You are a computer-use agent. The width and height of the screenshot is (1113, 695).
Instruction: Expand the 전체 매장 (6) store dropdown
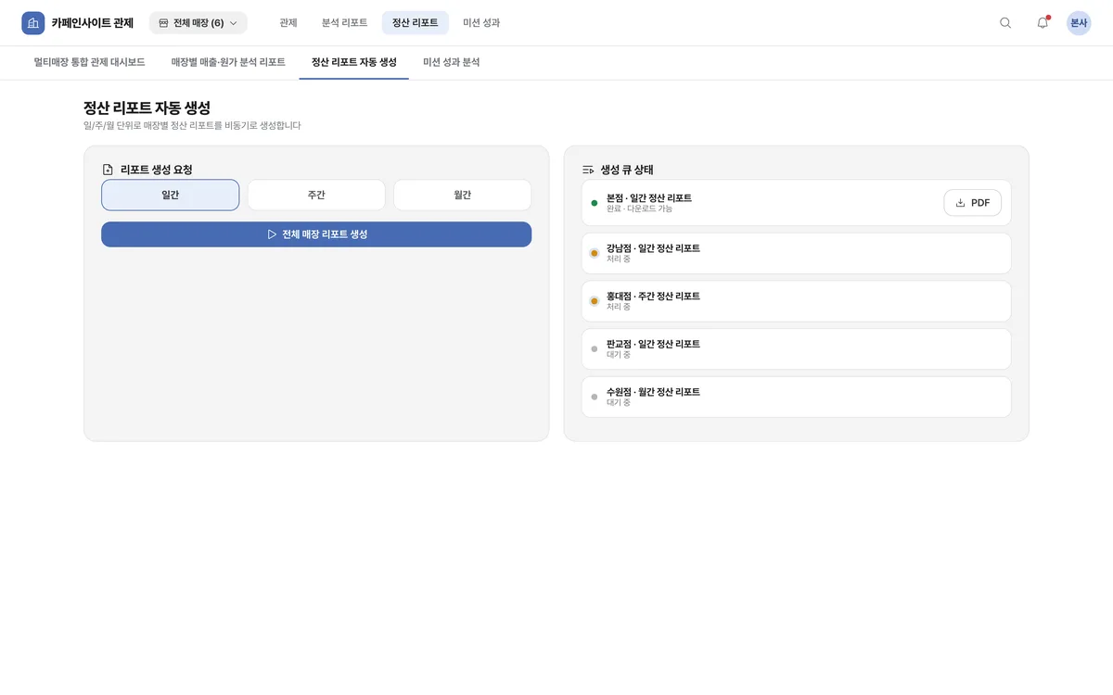coord(198,23)
